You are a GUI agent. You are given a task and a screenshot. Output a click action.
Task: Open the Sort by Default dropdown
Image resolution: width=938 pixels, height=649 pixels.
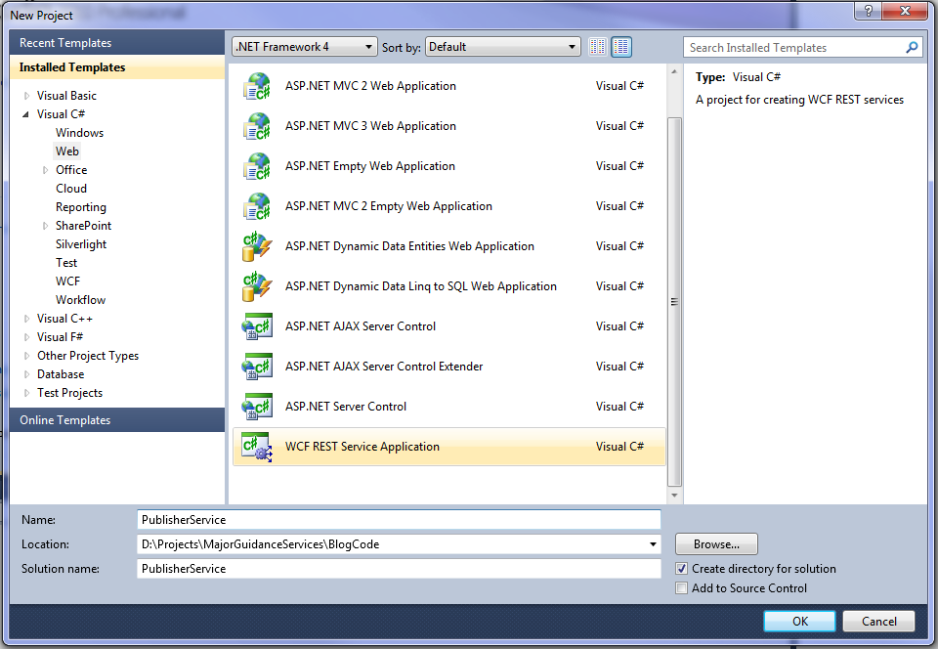point(502,47)
